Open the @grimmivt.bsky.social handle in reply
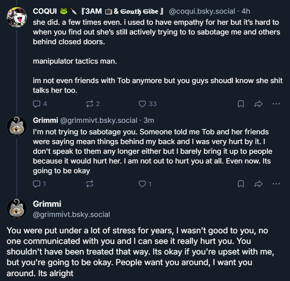The image size is (290, 281). point(99,120)
